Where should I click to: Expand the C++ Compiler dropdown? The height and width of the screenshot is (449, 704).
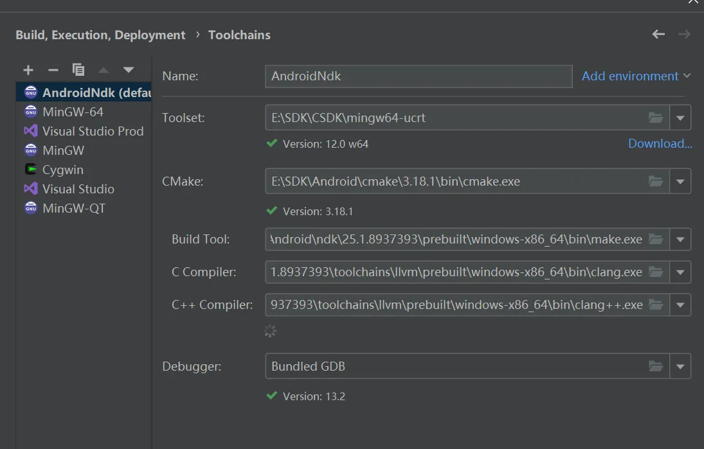[x=680, y=304]
